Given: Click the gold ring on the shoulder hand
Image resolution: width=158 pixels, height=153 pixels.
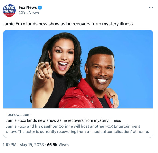Looking at the screenshot, I should (x=114, y=96).
